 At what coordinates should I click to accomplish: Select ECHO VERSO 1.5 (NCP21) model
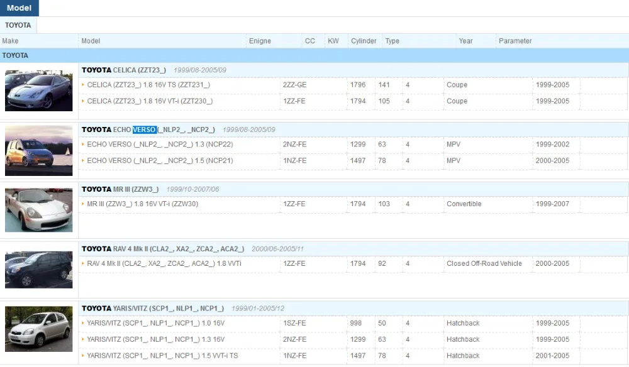pos(160,160)
